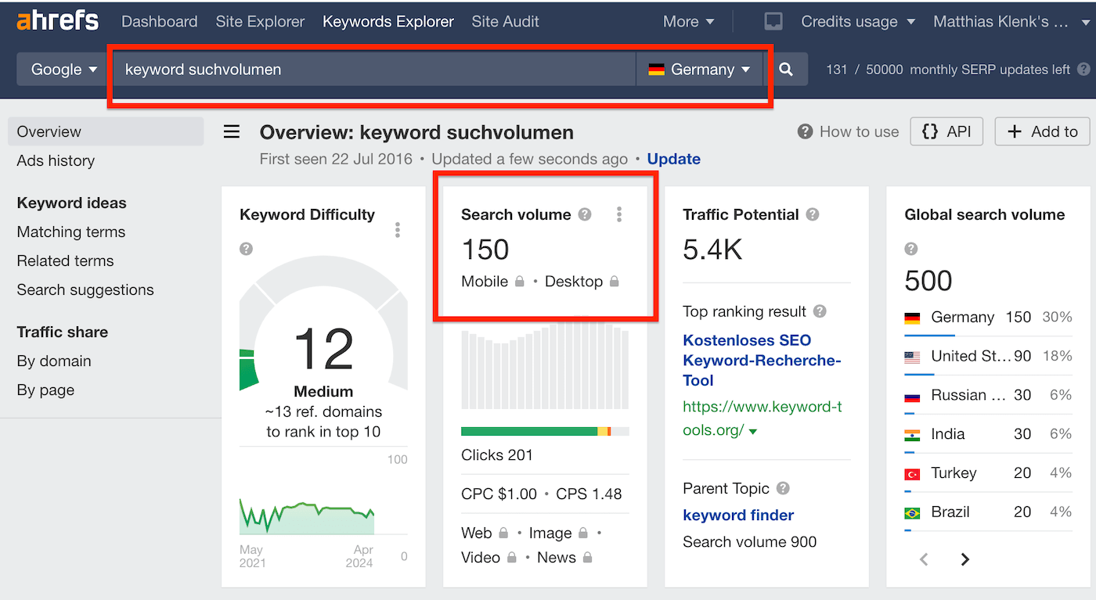Click the Update link

point(673,159)
